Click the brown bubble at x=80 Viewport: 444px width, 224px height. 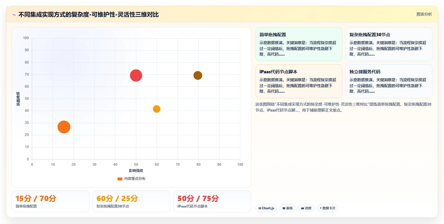pyautogui.click(x=198, y=75)
